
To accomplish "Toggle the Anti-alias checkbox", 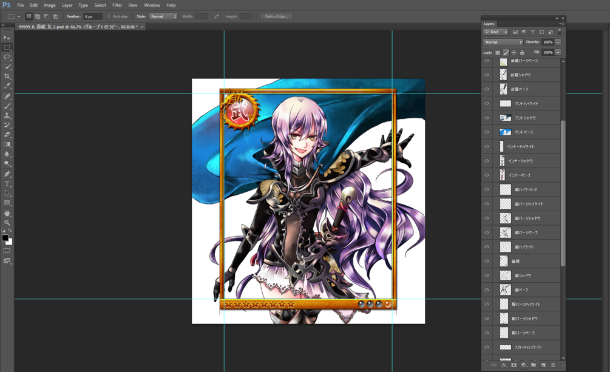I will pos(109,16).
